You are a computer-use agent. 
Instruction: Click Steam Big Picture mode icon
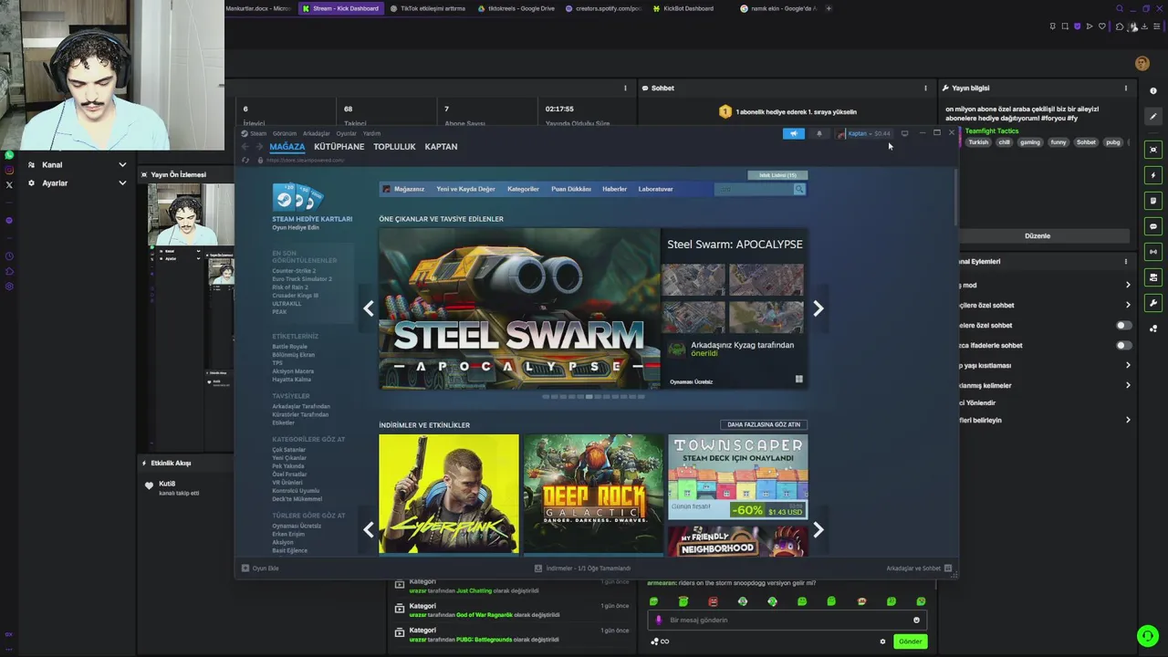pos(904,133)
